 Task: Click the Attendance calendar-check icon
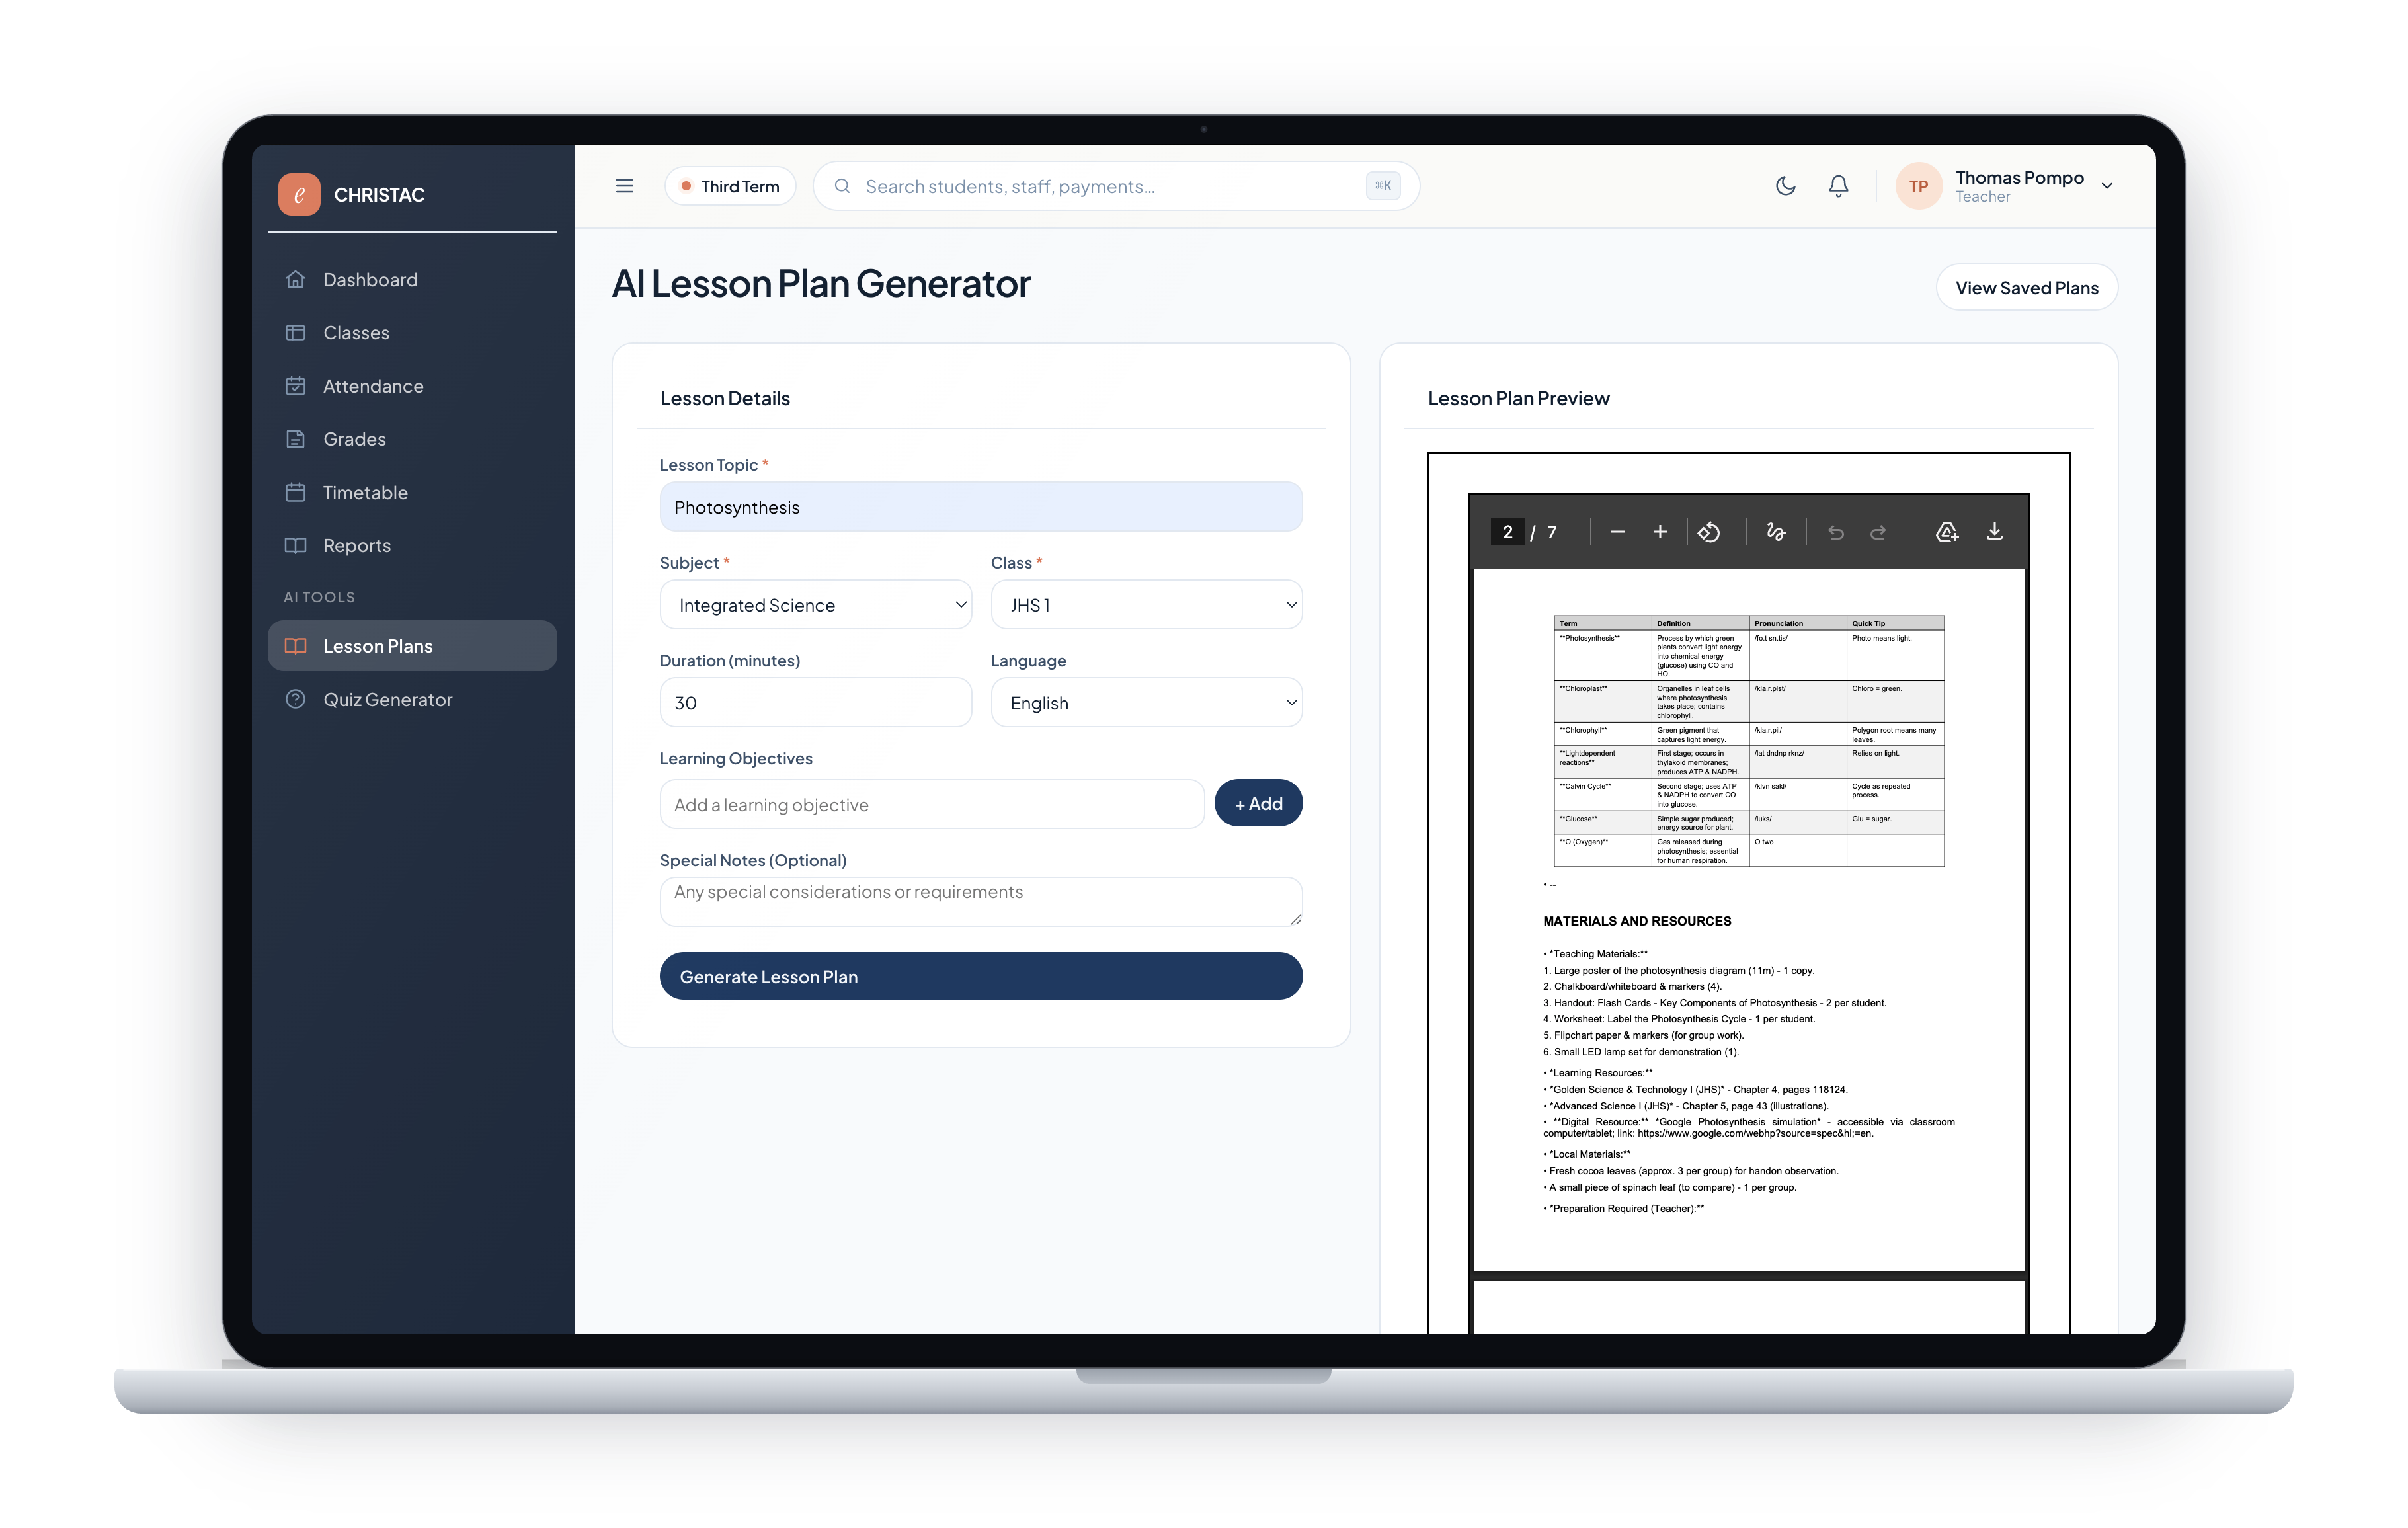(295, 386)
